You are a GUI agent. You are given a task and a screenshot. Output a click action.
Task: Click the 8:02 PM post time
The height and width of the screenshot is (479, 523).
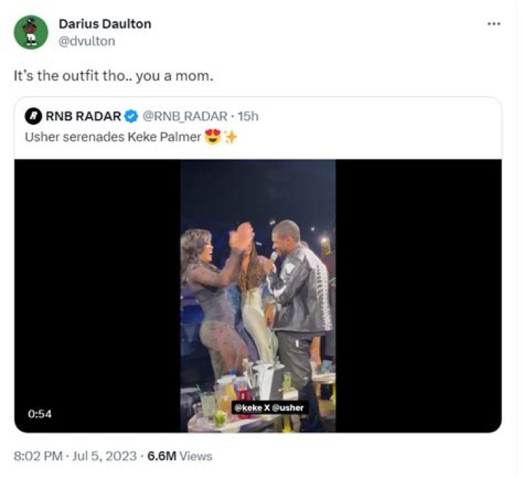pos(38,456)
